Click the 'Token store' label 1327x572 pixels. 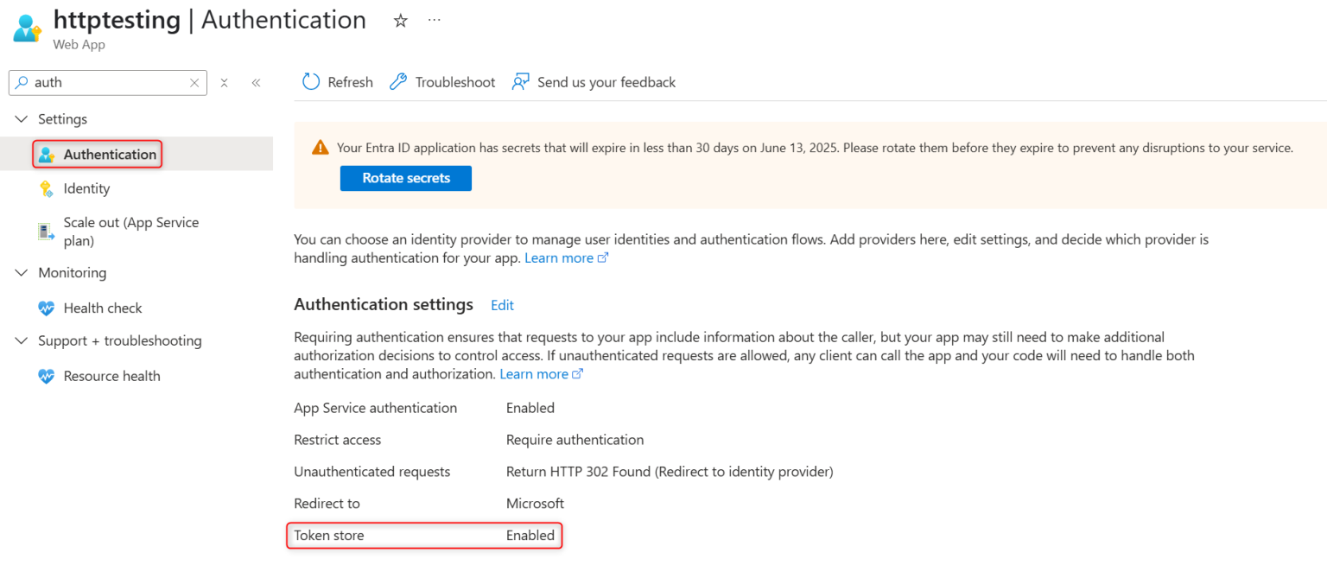(329, 536)
